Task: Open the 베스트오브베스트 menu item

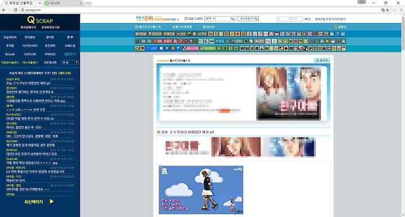Action: click(148, 26)
